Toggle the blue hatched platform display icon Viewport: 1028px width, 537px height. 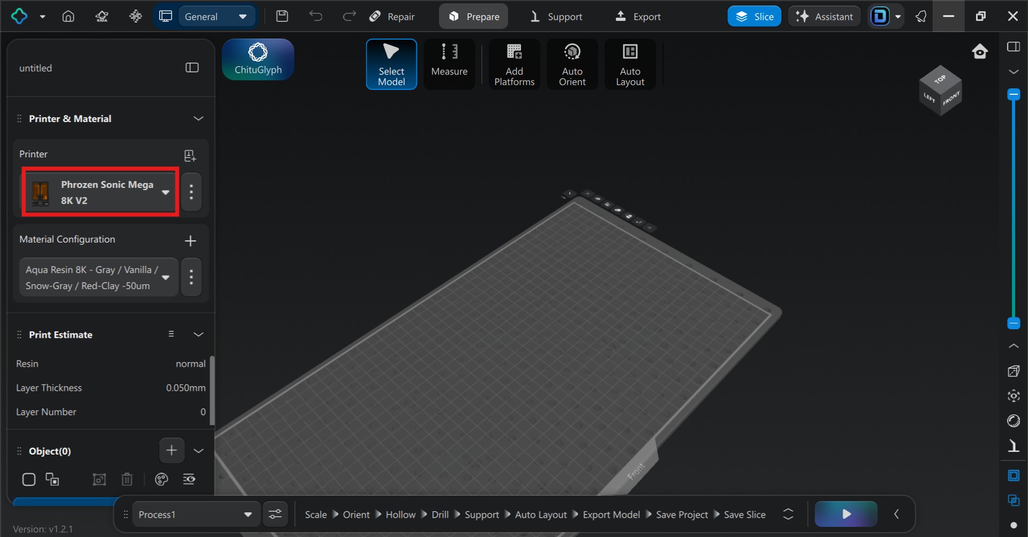1014,475
